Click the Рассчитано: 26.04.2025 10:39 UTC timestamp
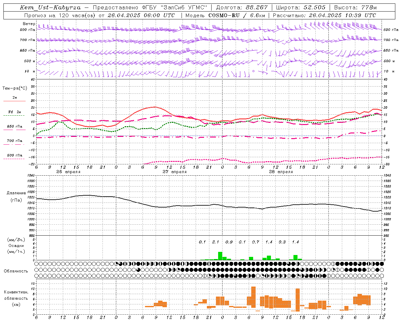The width and height of the screenshot is (400, 320). pyautogui.click(x=324, y=15)
